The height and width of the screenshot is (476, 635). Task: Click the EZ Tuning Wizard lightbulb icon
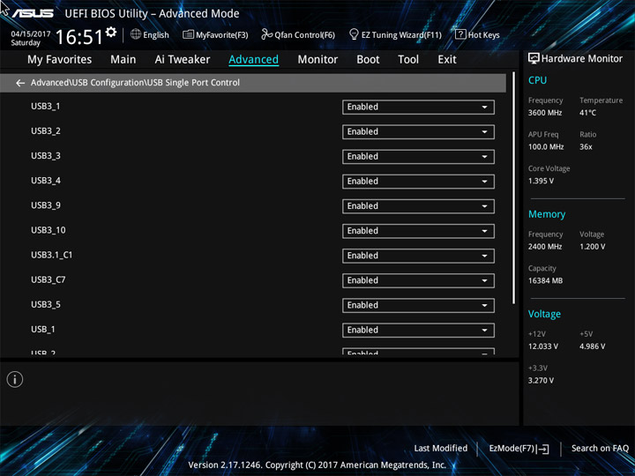[354, 34]
